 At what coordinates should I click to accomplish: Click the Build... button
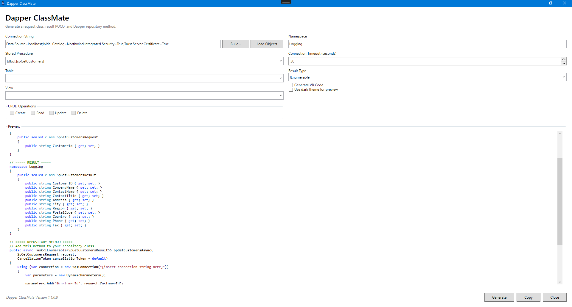click(235, 44)
